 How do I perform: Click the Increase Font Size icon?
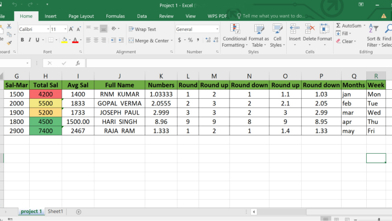(71, 29)
